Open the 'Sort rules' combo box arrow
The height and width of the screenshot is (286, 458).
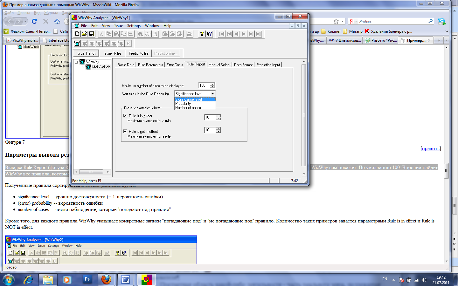[x=212, y=93]
